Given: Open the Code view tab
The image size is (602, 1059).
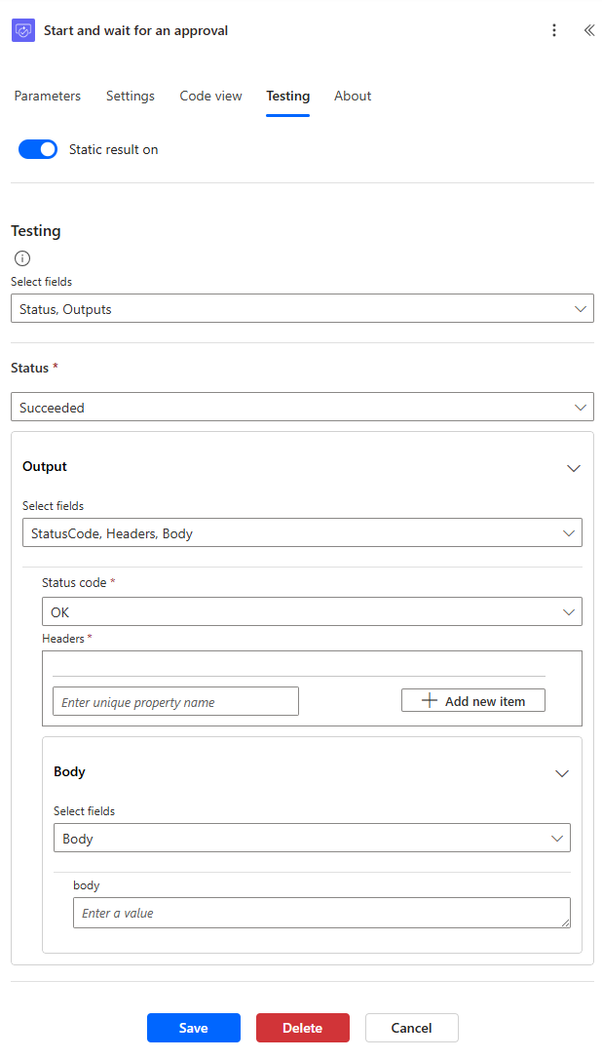Looking at the screenshot, I should 210,96.
